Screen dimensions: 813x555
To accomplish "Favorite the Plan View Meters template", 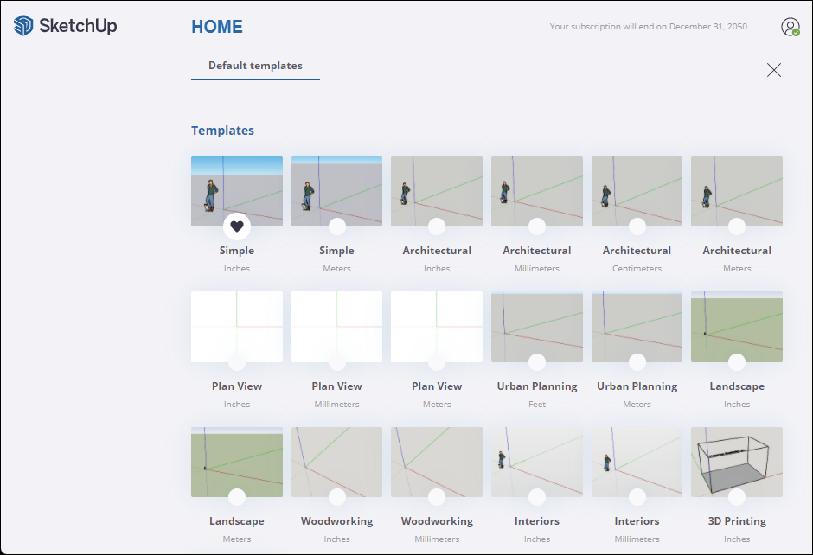I will point(437,362).
